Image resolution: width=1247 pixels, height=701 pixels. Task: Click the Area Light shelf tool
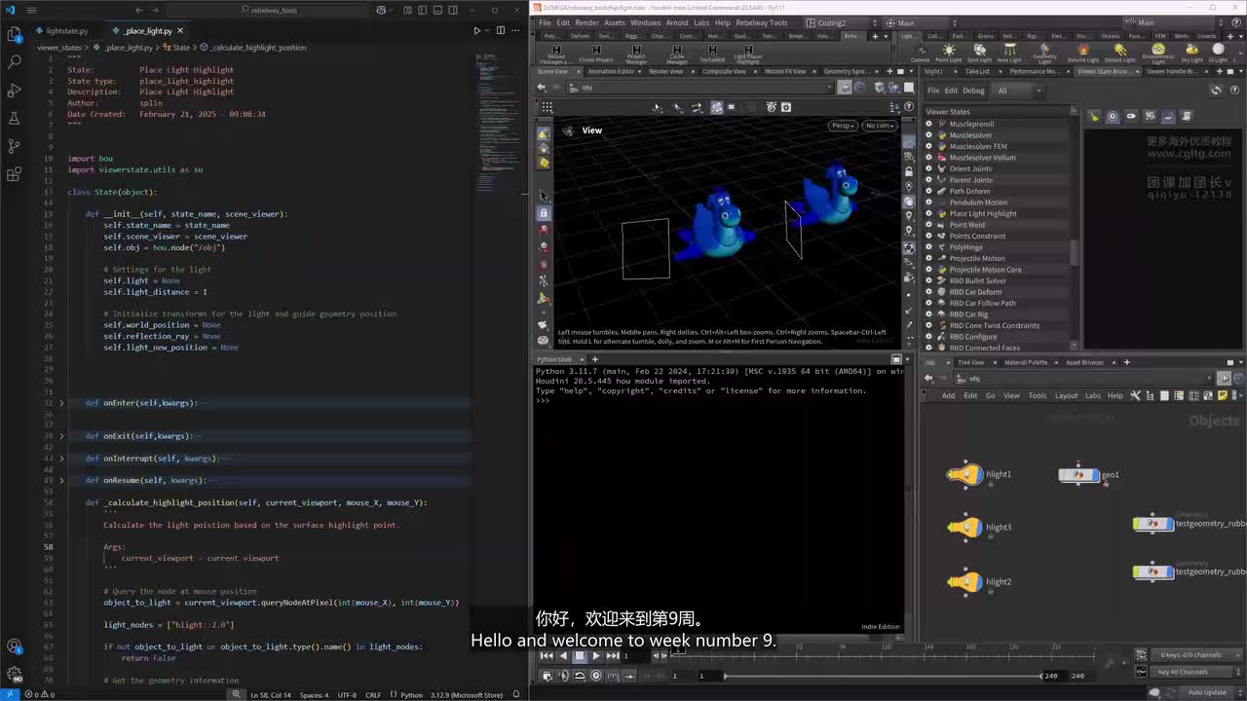(x=1009, y=53)
